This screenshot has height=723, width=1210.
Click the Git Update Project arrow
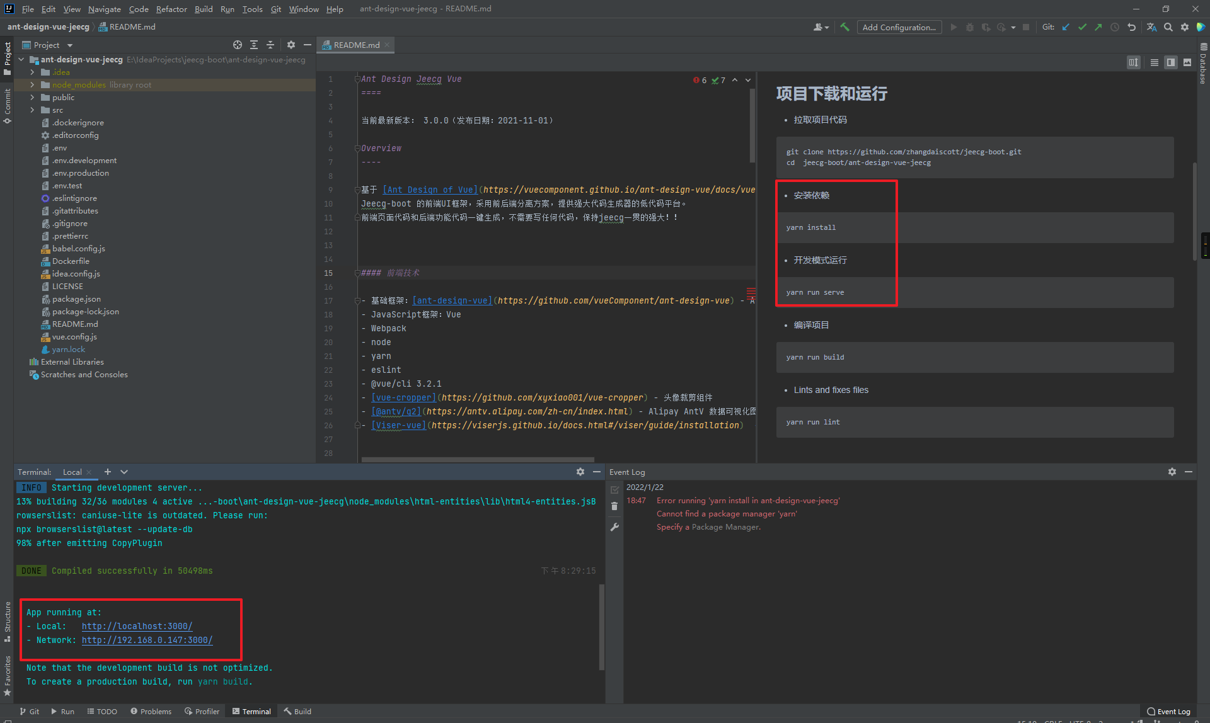click(1066, 27)
